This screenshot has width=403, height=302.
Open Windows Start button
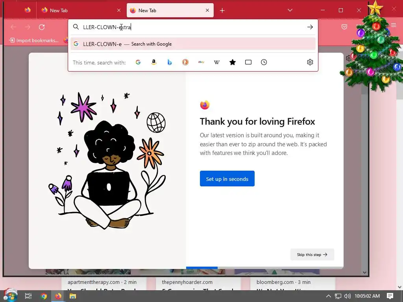(x=10, y=295)
